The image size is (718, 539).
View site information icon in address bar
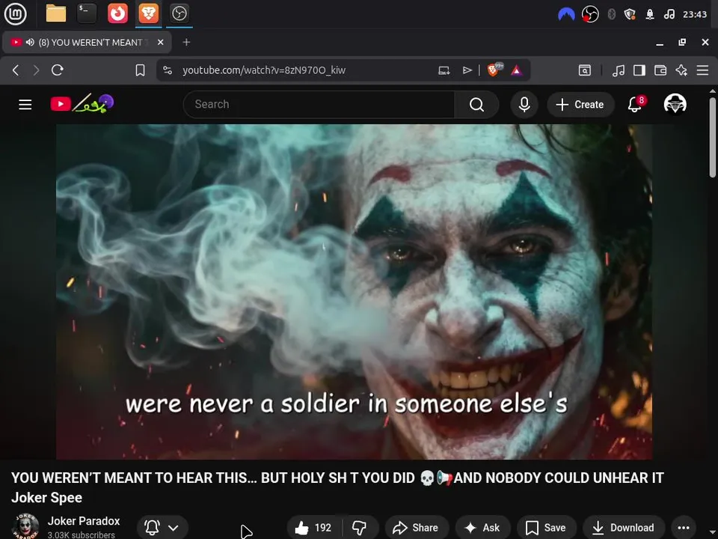click(x=168, y=70)
